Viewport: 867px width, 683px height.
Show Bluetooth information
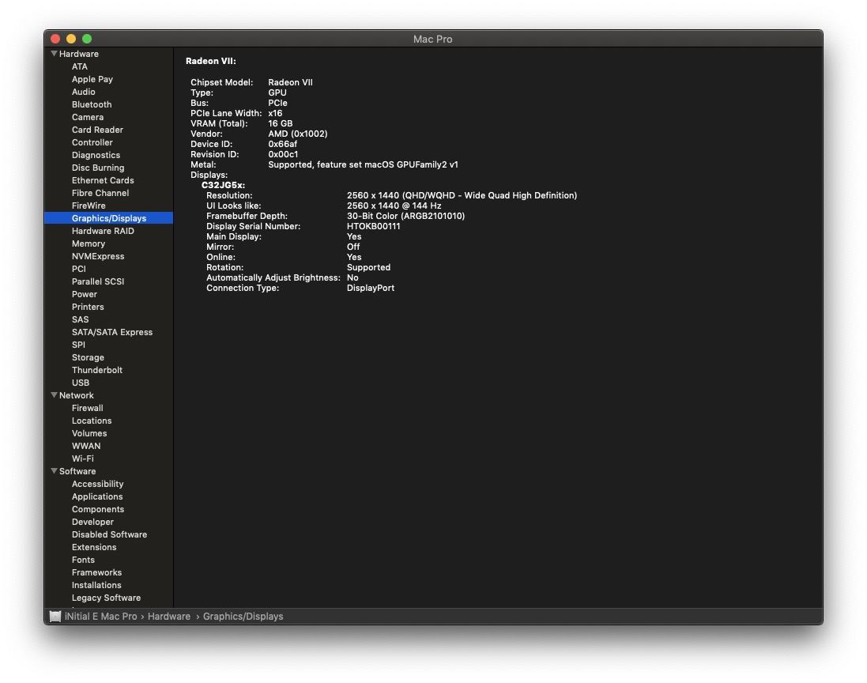pos(92,104)
